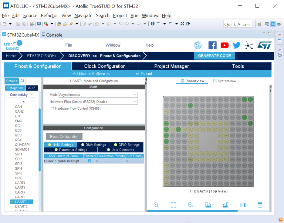Image resolution: width=284 pixels, height=223 pixels.
Task: Open the Parameter Settings tab
Action: 71,150
